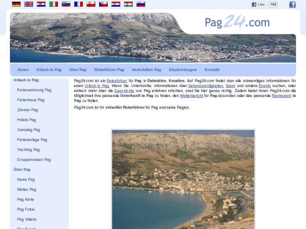View Pag Fotos in sidebar

26,209
